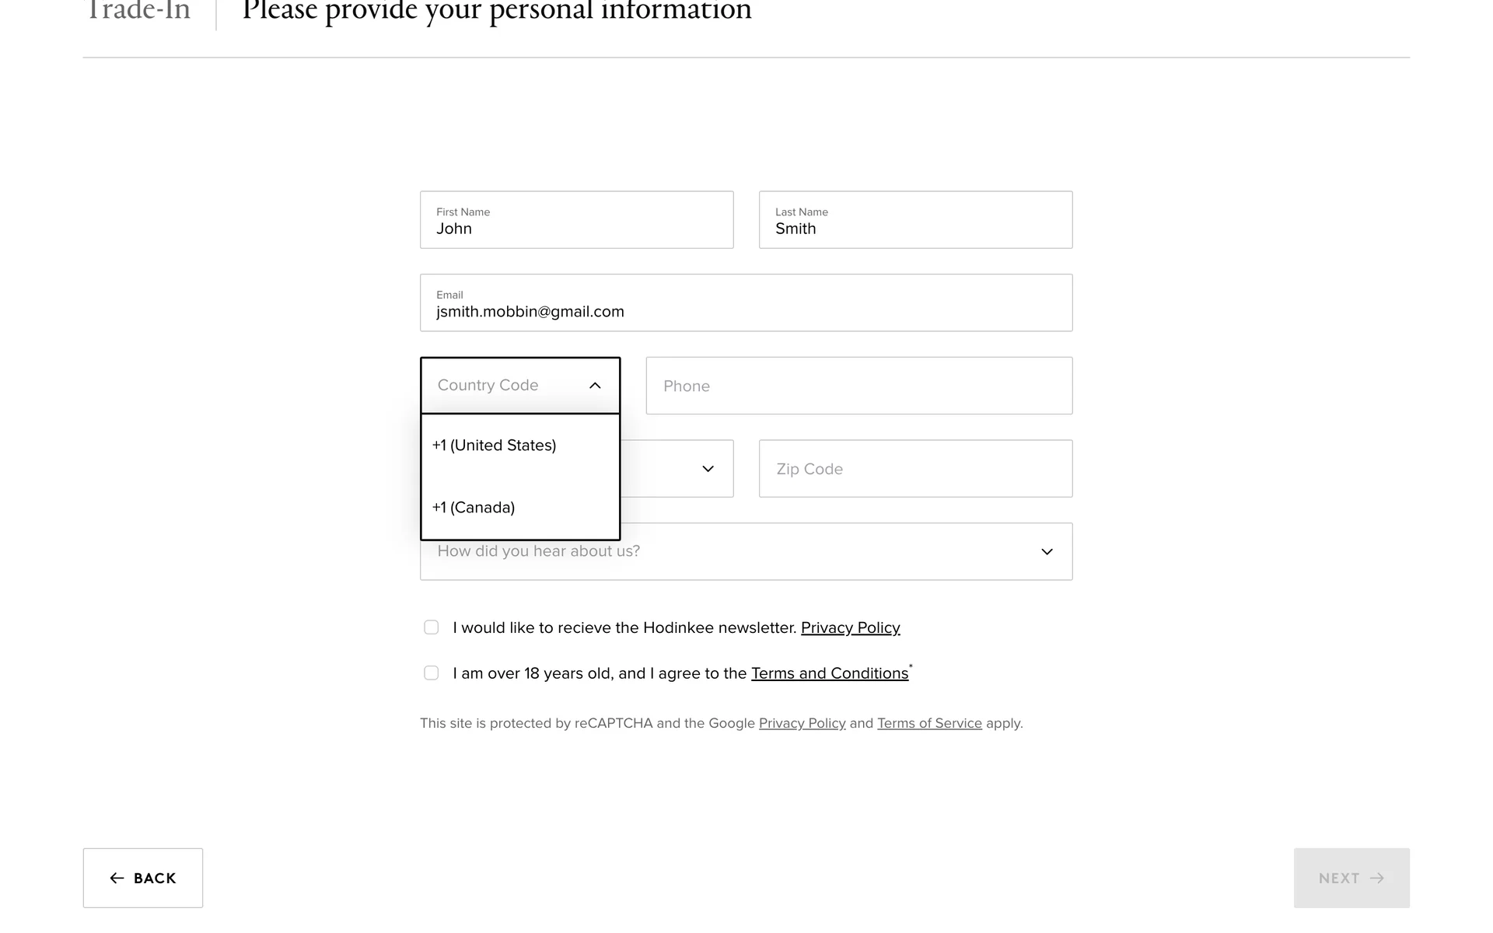Viewport: 1493px width, 933px height.
Task: Open Google Privacy Policy link
Action: click(802, 723)
